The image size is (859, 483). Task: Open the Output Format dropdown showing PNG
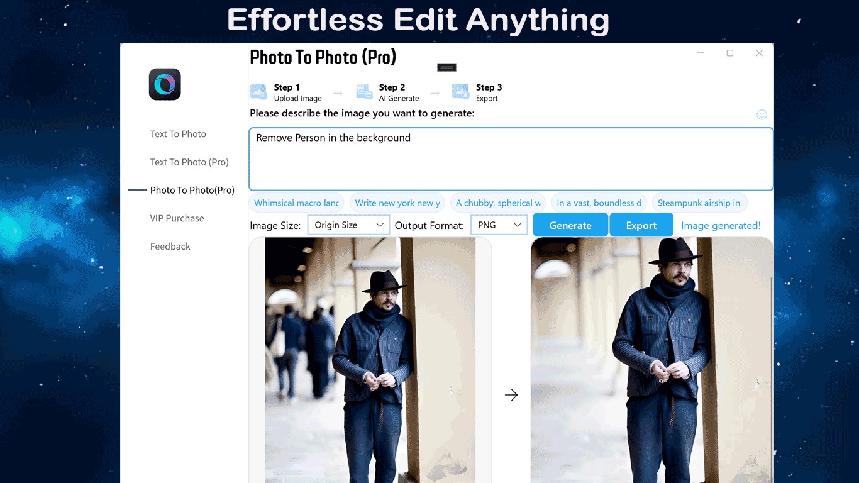(x=499, y=225)
